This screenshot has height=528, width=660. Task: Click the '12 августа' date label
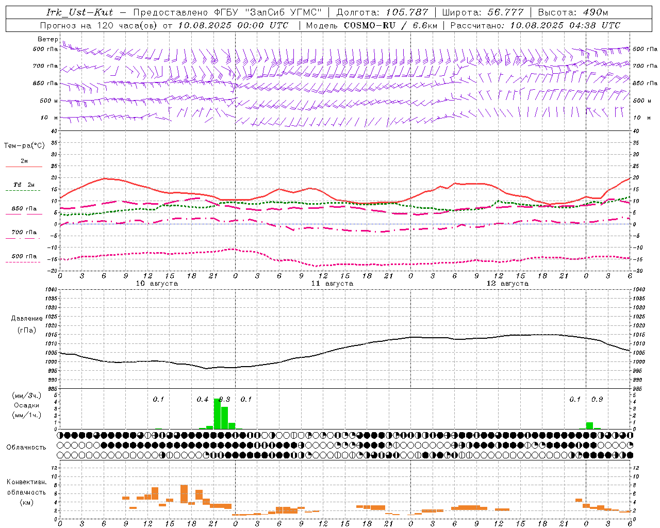507,284
